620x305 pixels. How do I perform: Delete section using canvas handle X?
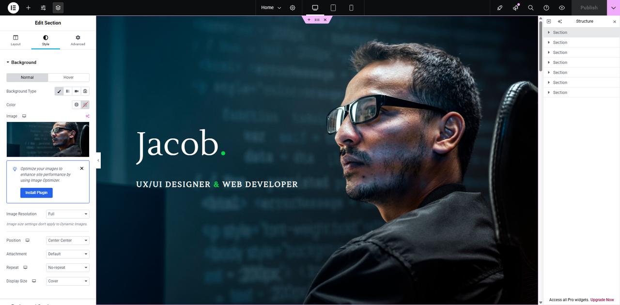pos(325,20)
